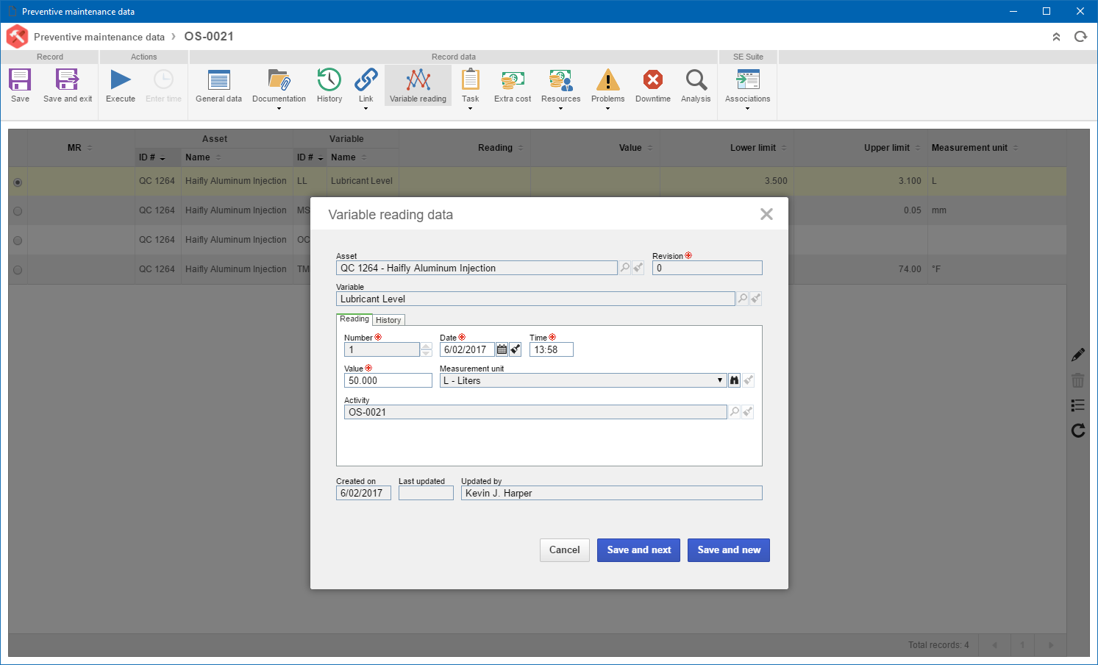Collapse the ribbon with double chevron icon
The width and height of the screenshot is (1098, 665).
click(1056, 37)
